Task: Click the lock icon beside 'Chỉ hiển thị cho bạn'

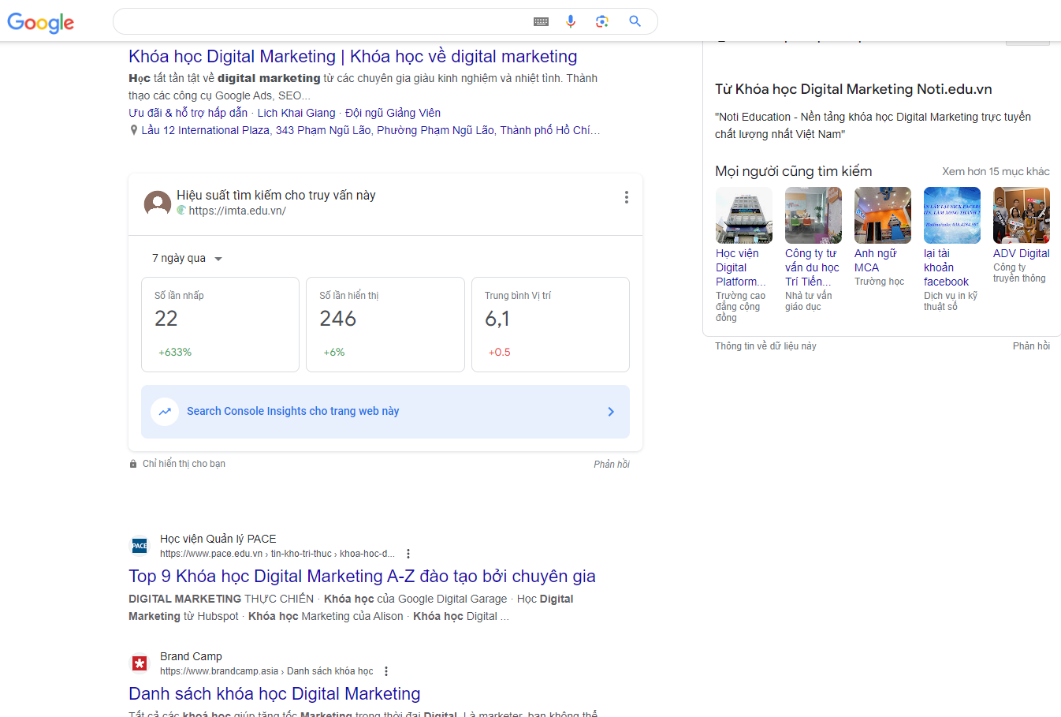Action: [133, 464]
